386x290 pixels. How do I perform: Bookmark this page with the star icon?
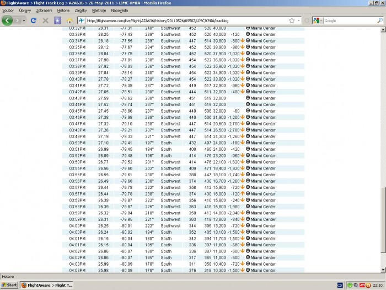[x=292, y=21]
